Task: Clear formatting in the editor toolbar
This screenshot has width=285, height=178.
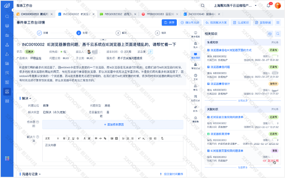Action: pyautogui.click(x=162, y=139)
